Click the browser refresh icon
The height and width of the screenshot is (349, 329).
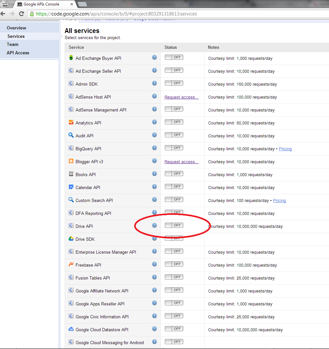[21, 14]
